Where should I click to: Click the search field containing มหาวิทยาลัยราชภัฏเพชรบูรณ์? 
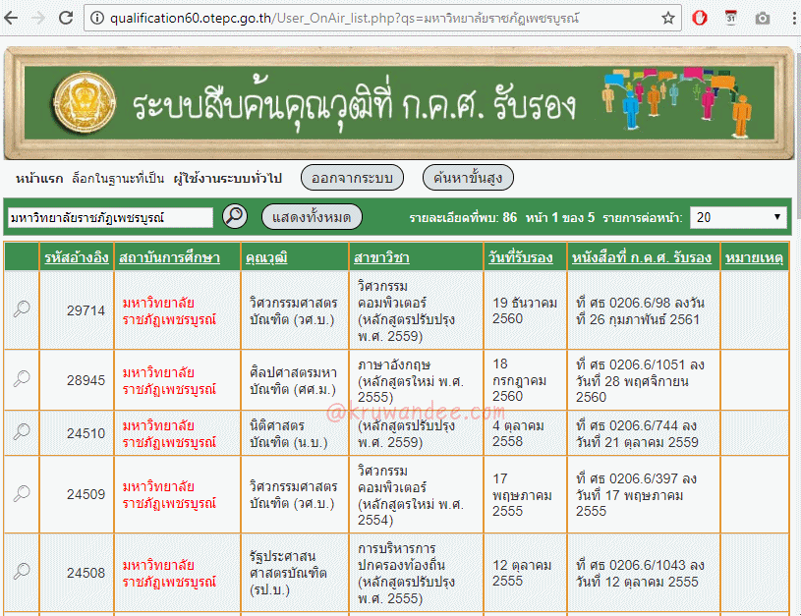110,217
